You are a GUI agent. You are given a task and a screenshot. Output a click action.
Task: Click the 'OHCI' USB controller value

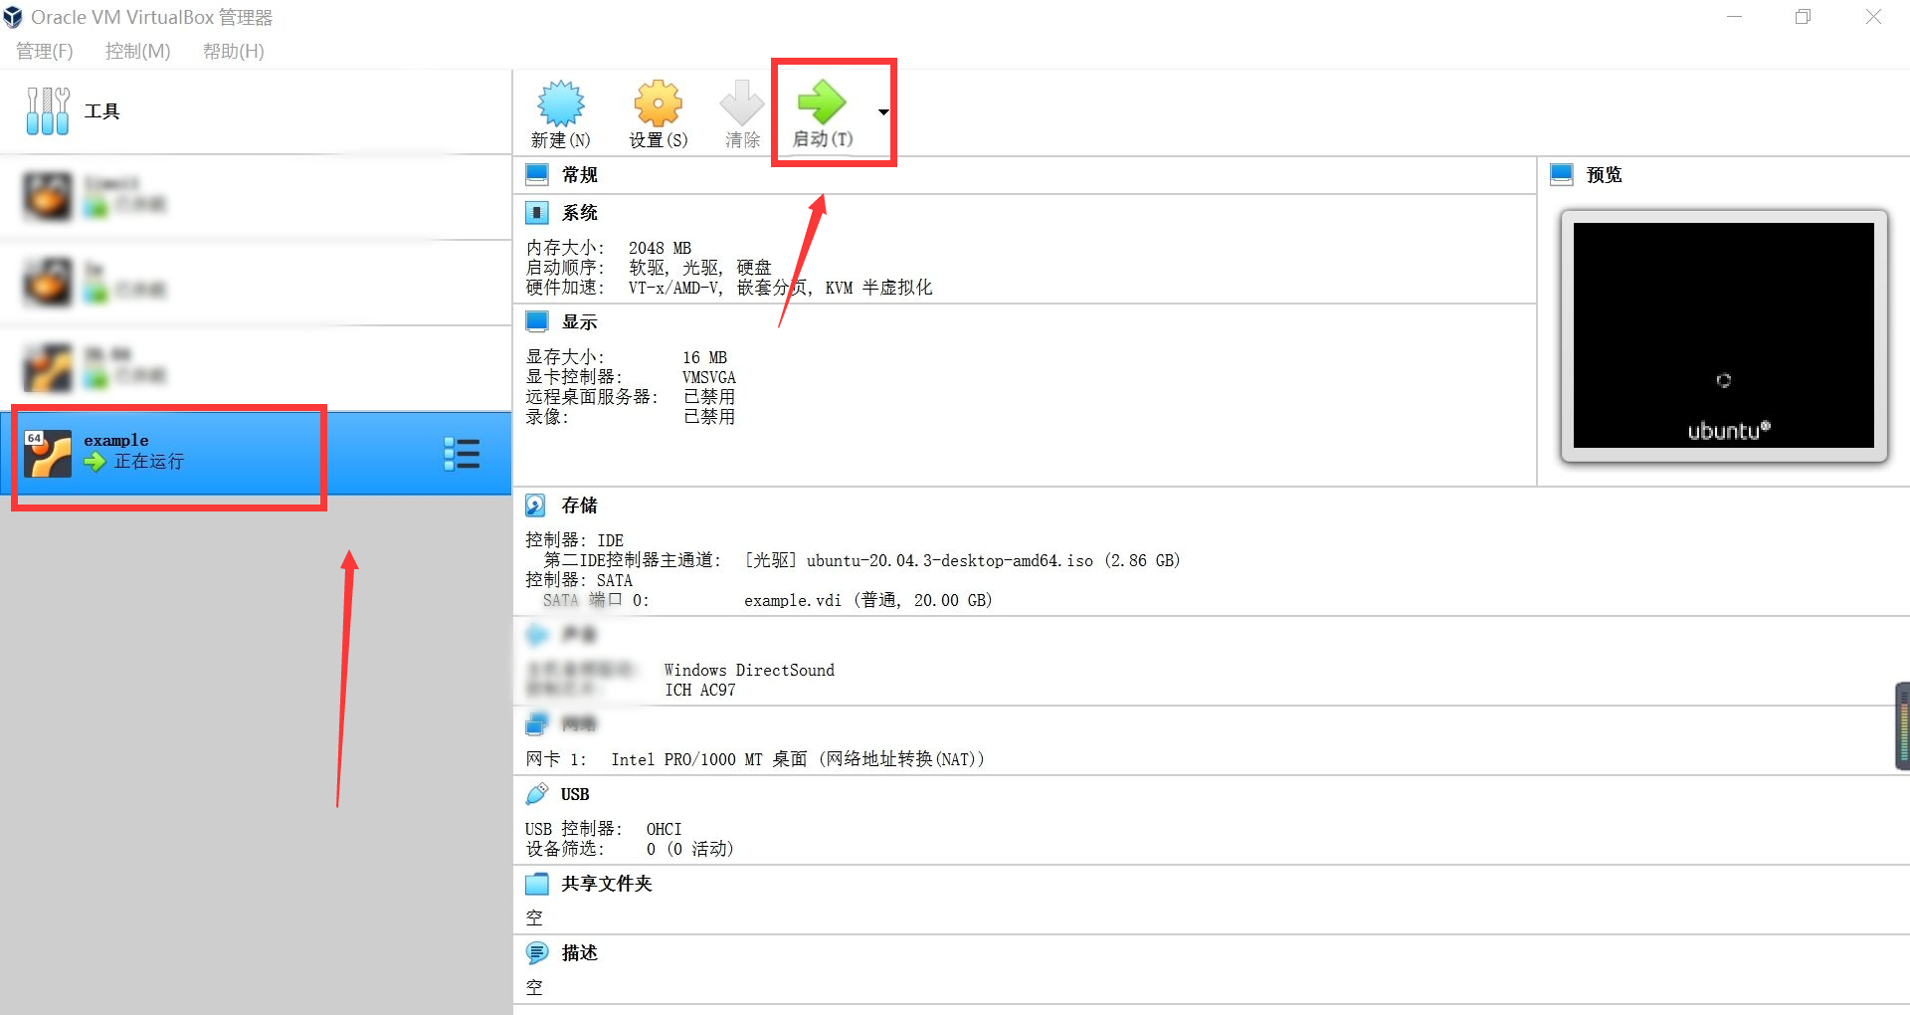coord(665,829)
